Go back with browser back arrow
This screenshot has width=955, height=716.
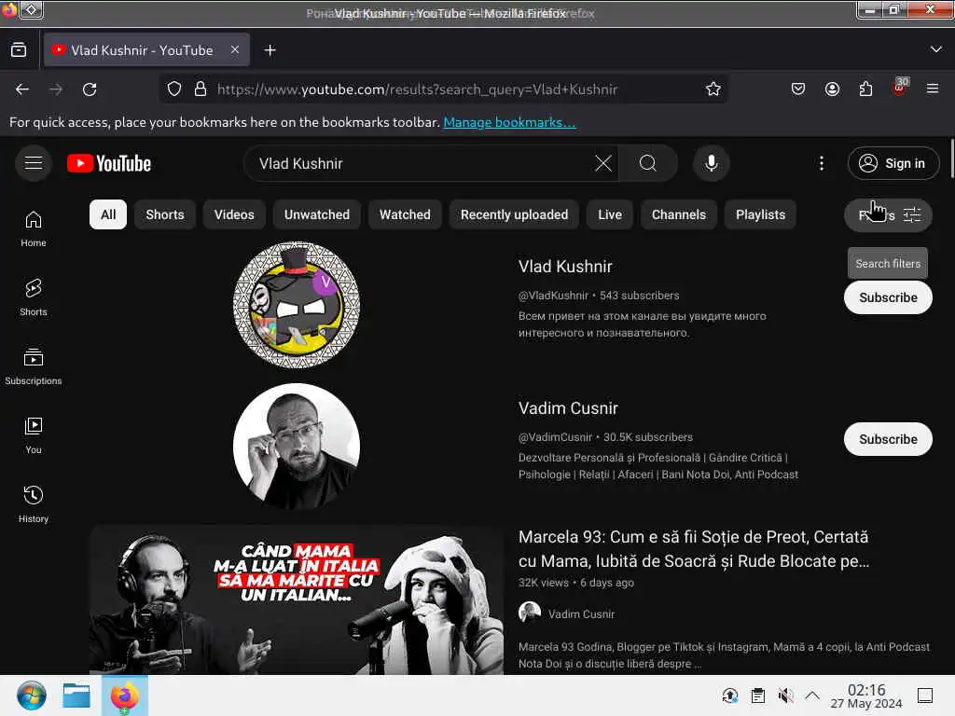22,89
